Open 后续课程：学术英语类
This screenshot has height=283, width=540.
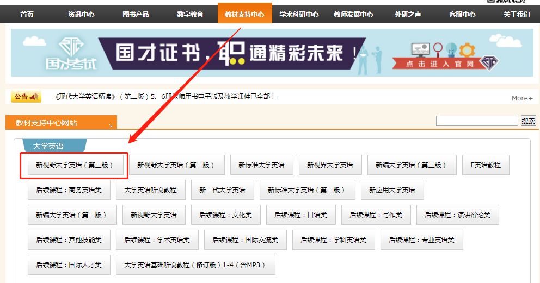point(157,240)
